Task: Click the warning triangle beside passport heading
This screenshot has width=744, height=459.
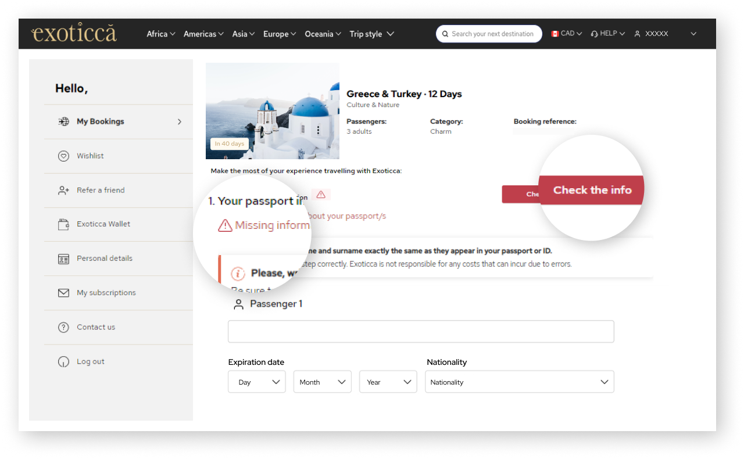Action: 321,194
